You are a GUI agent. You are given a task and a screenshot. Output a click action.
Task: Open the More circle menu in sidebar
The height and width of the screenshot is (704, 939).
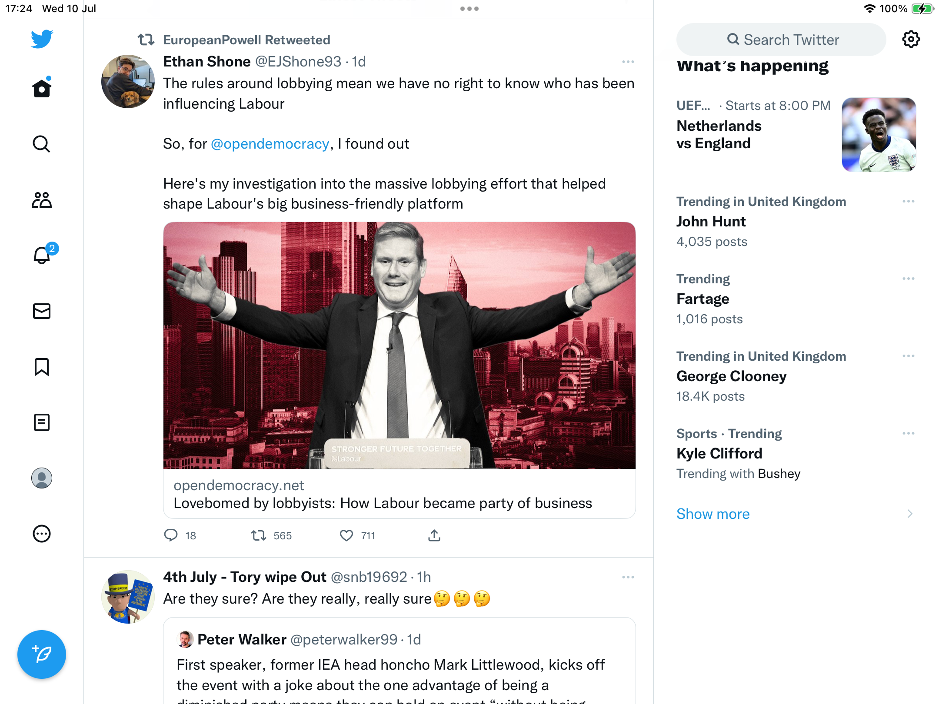(x=42, y=534)
